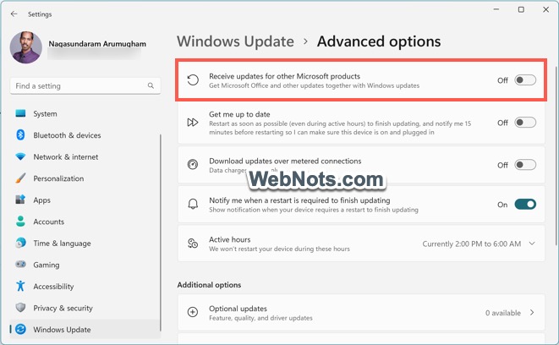The image size is (559, 345).
Task: Click the search magnifier icon in Find a setting
Action: coord(151,86)
